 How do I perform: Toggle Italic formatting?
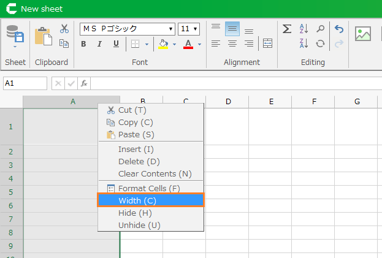coord(99,44)
